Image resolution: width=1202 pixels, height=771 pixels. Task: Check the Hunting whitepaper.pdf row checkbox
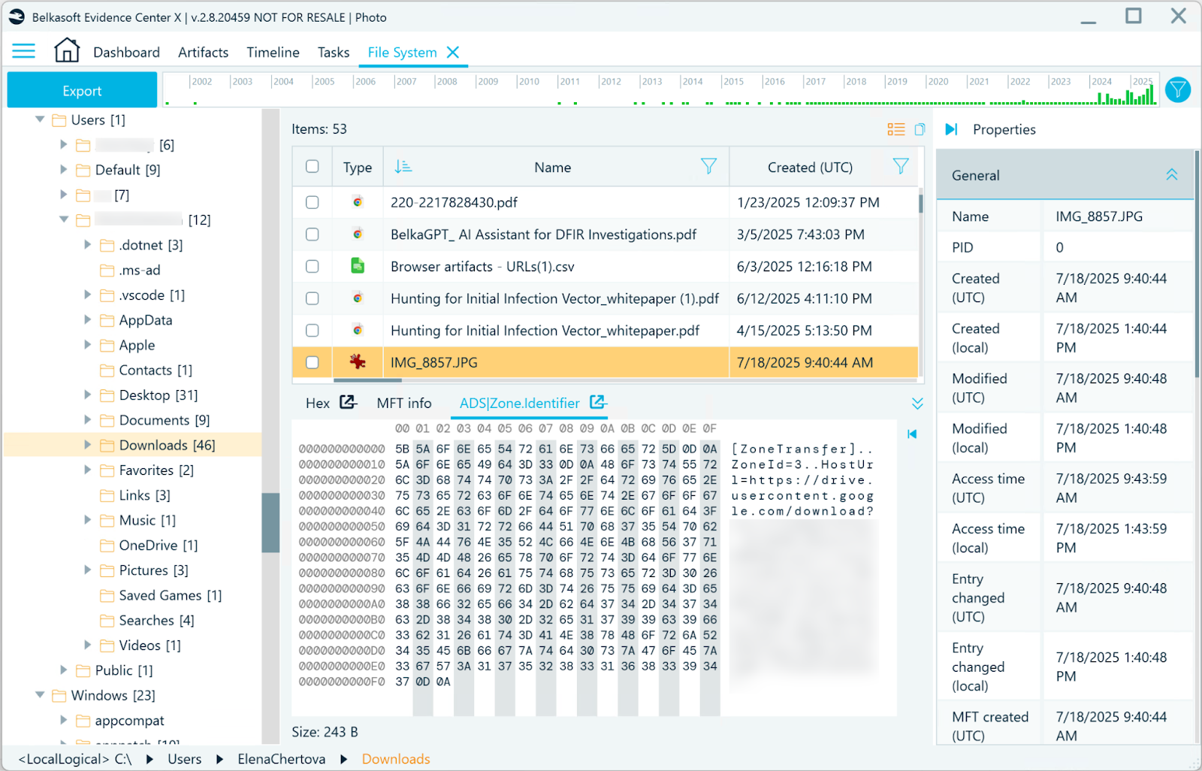click(x=313, y=331)
